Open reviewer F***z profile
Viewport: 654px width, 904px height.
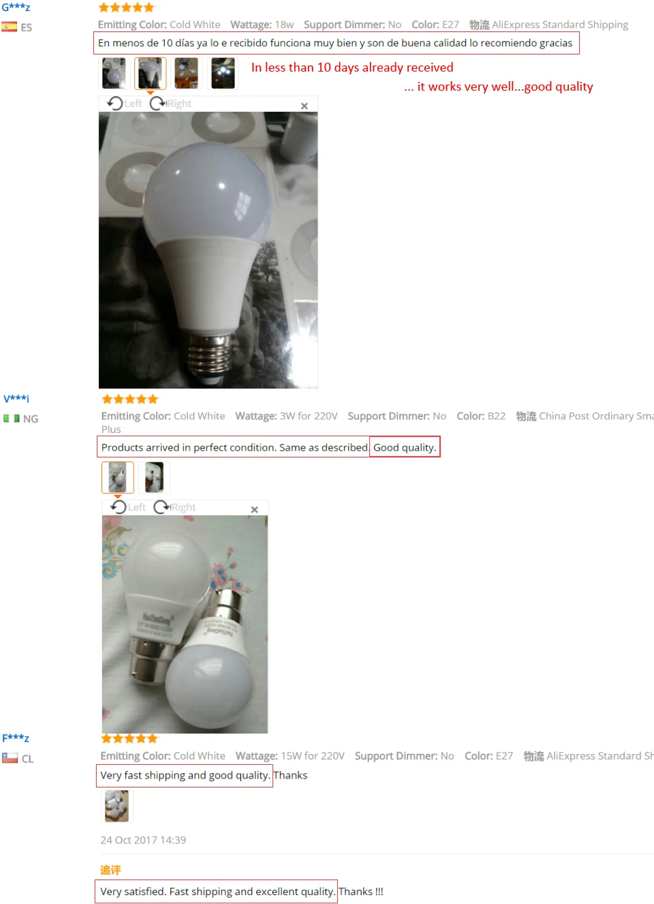tap(16, 738)
